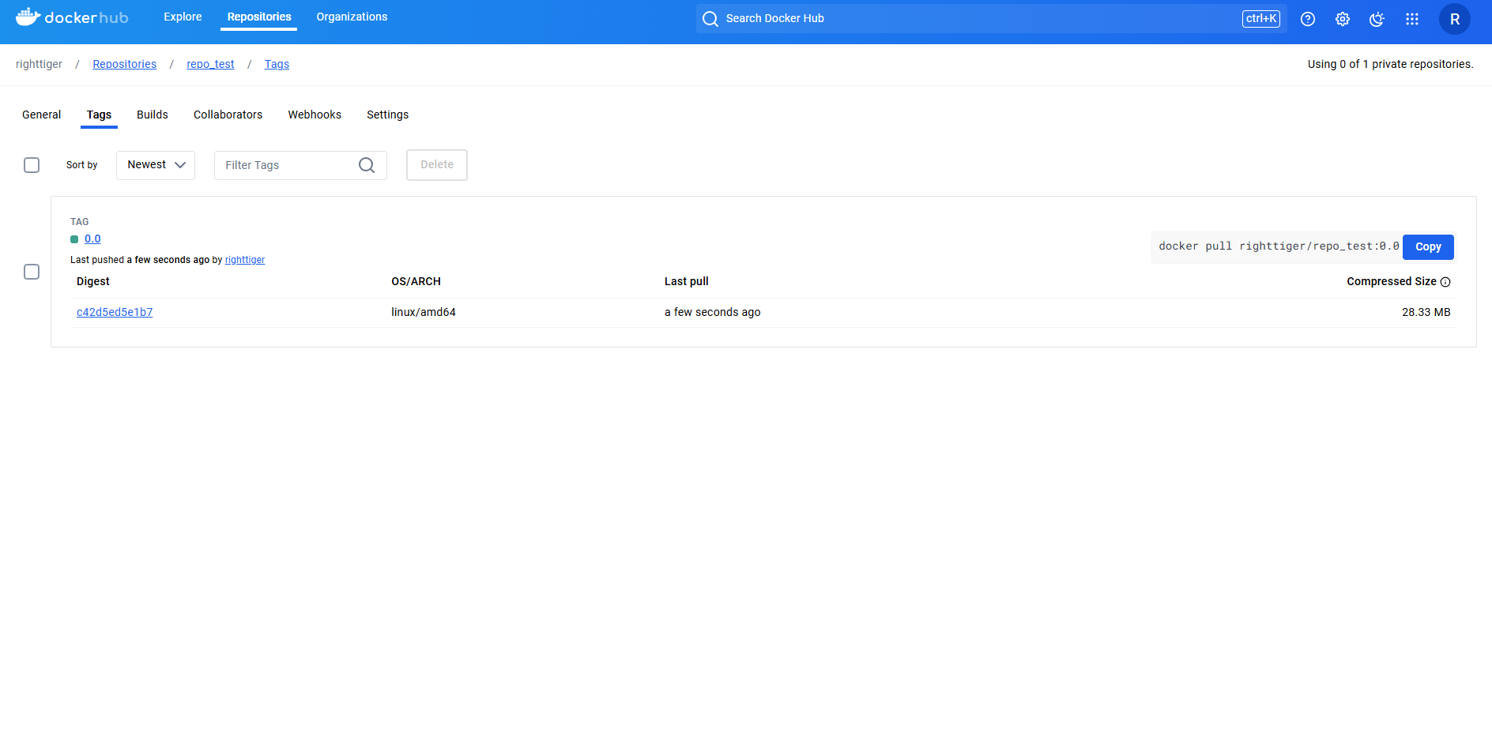1492x752 pixels.
Task: Select the Tags tab
Action: (99, 115)
